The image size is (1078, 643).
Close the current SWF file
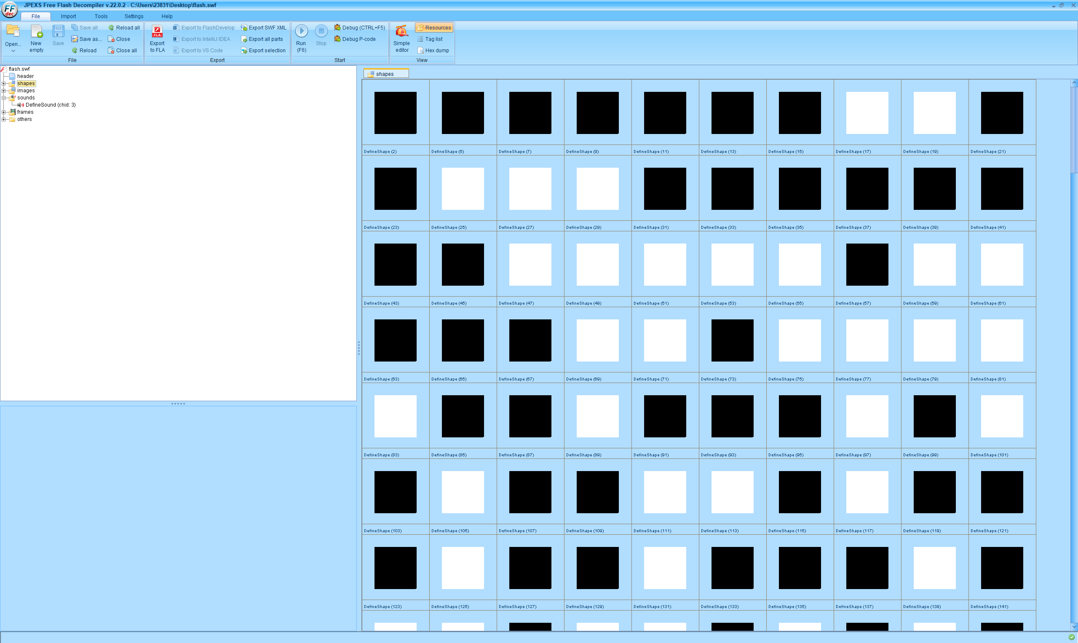[119, 39]
